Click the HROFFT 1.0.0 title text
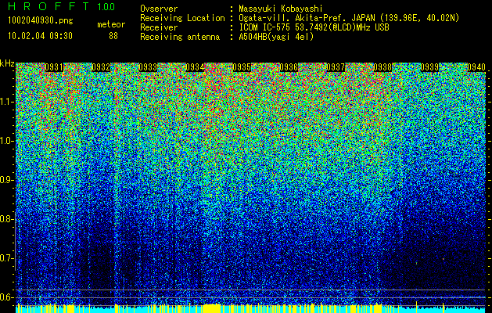Screen dimensions: 492x313 61,6
